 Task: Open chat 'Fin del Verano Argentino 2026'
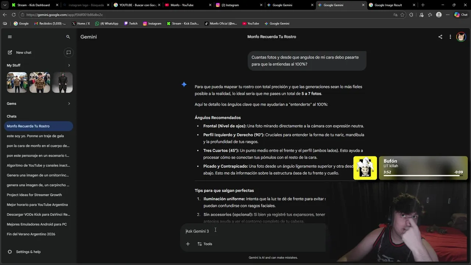(39, 234)
